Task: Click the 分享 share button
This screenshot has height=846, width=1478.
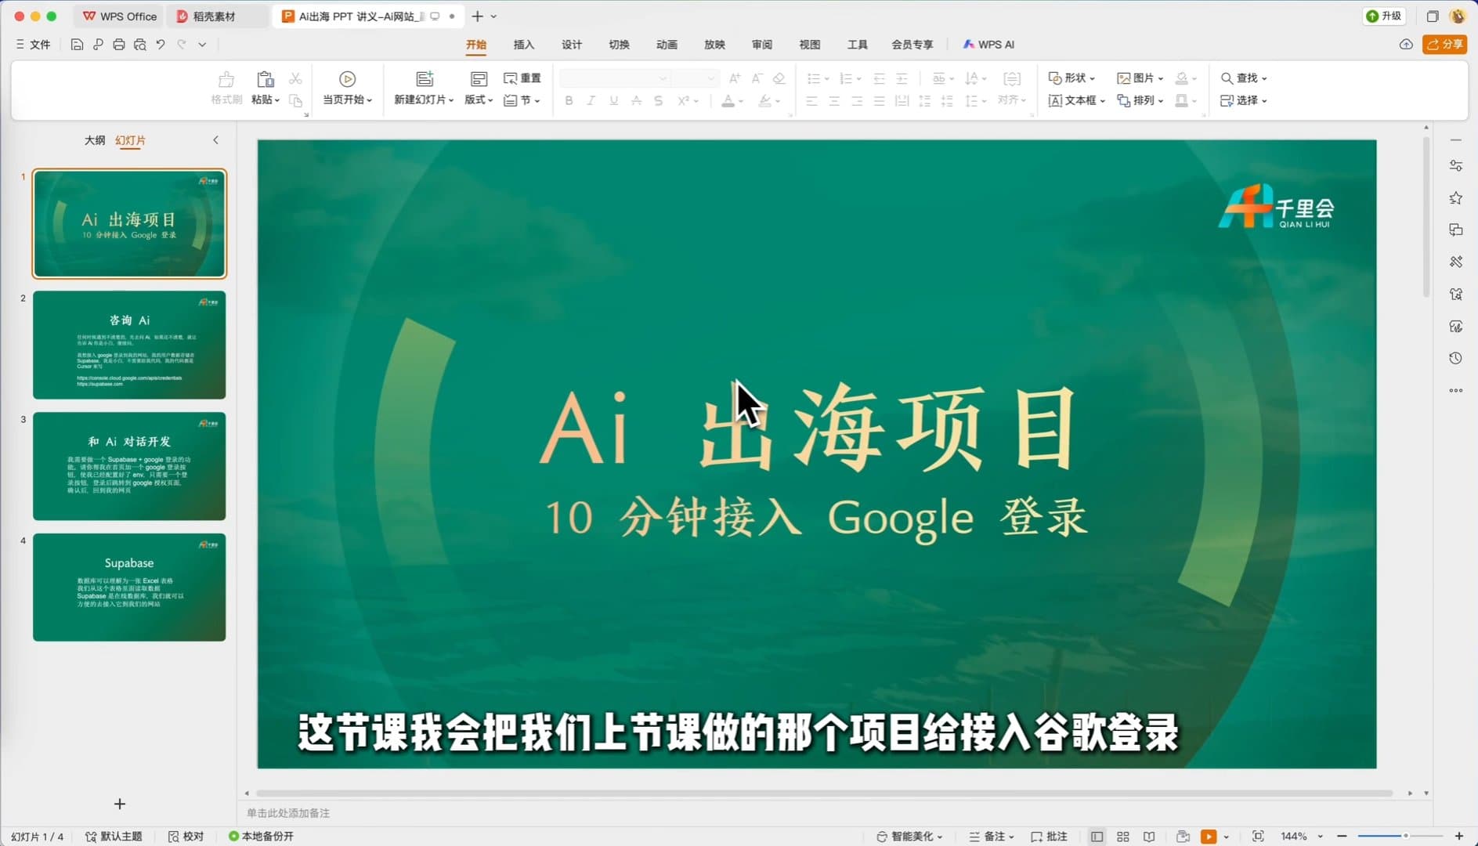Action: click(1445, 44)
